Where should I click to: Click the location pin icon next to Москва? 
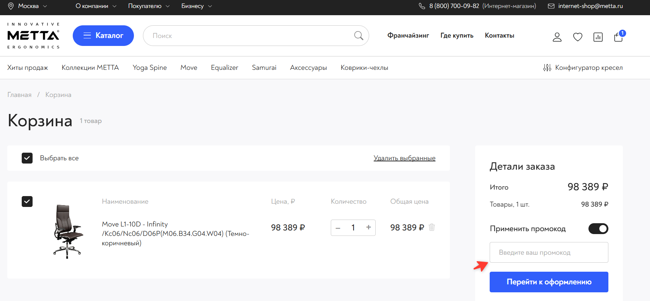pos(11,6)
